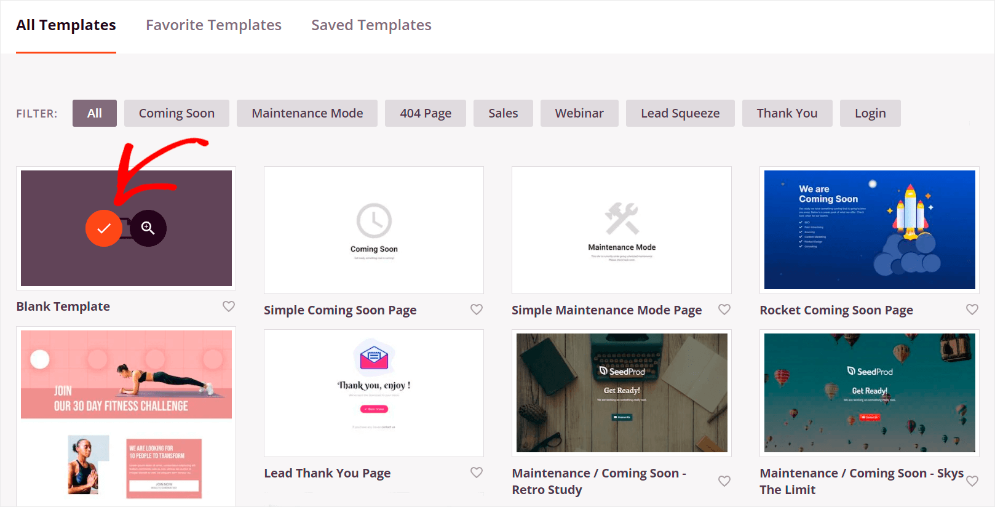Viewport: 995px width, 507px height.
Task: Open the Simple Coming Soon Page thumbnail
Action: tap(374, 230)
